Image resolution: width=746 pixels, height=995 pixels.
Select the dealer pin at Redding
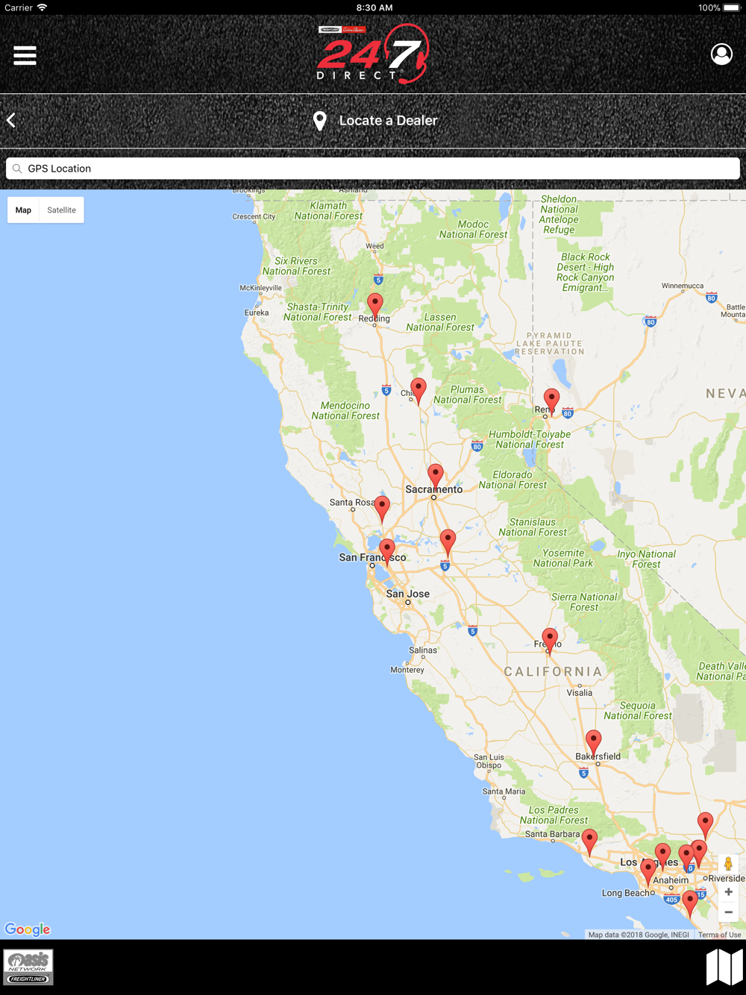pyautogui.click(x=375, y=305)
